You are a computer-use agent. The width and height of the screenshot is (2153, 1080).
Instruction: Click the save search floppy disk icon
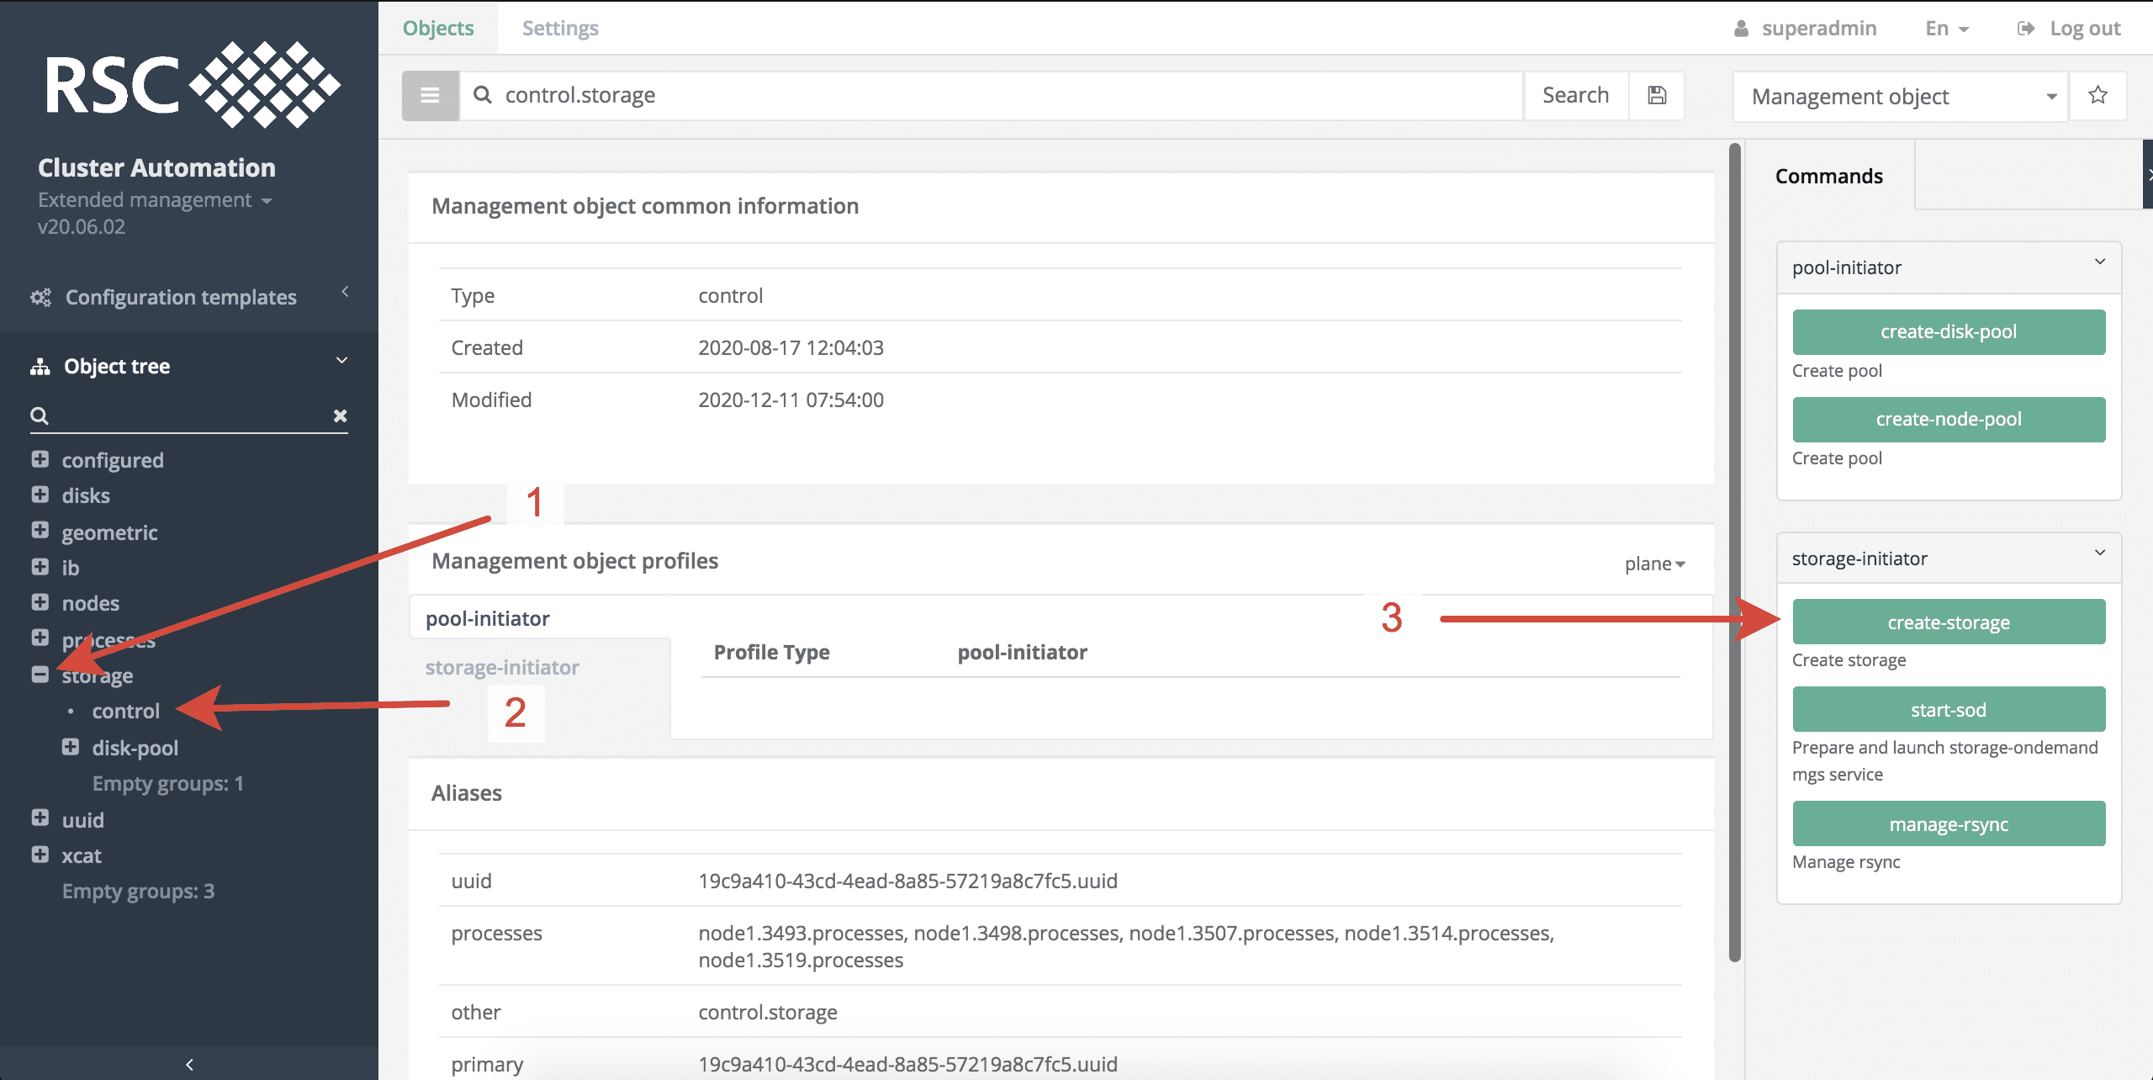pyautogui.click(x=1656, y=95)
